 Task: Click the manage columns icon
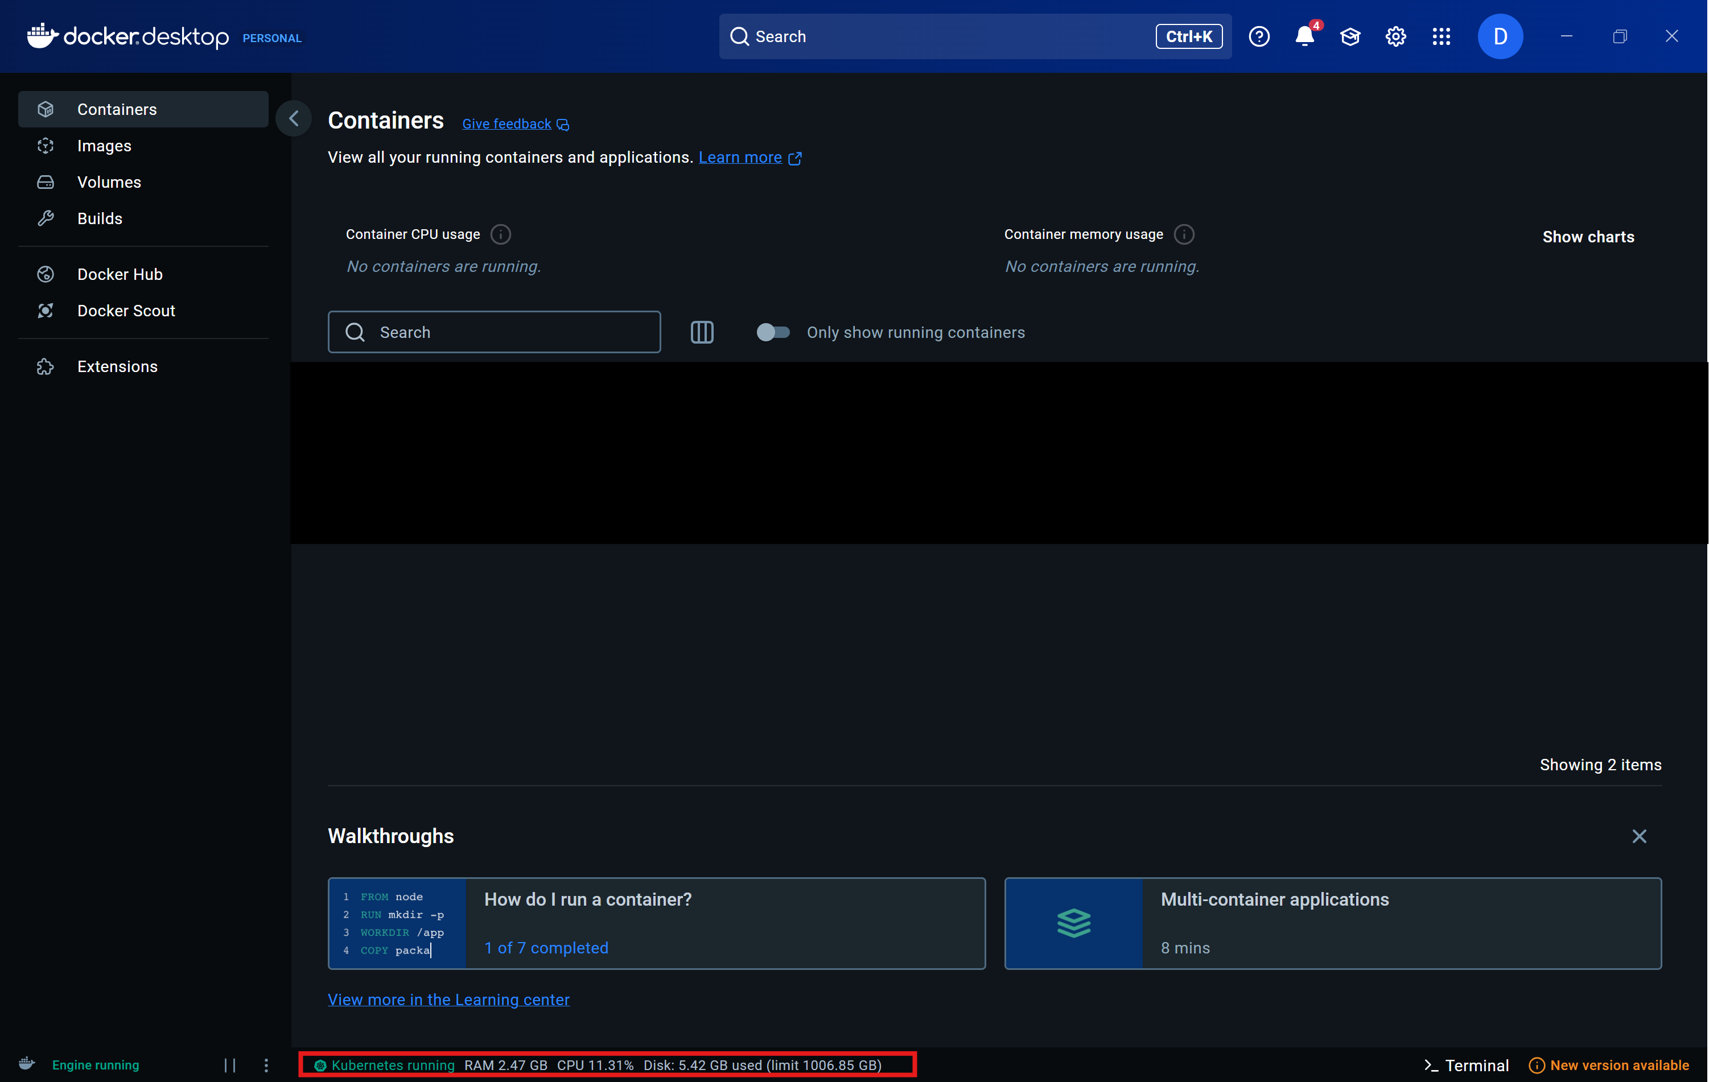click(702, 332)
